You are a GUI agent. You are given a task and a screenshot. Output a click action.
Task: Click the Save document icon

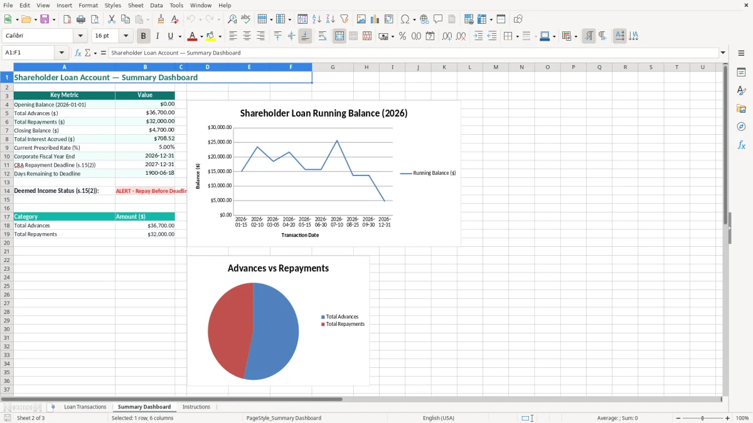pos(45,19)
